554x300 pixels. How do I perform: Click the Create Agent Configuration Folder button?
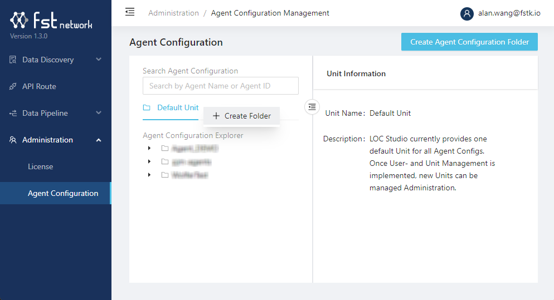pos(469,42)
